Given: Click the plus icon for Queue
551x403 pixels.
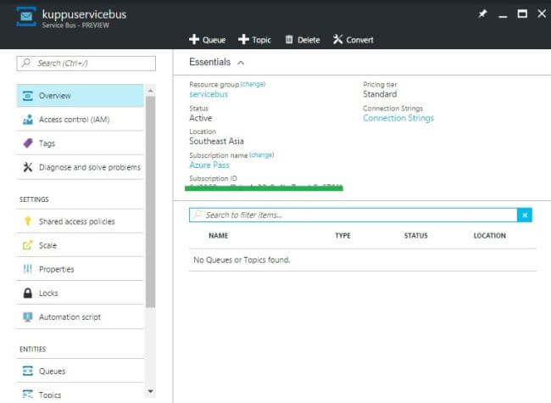Looking at the screenshot, I should pos(194,39).
